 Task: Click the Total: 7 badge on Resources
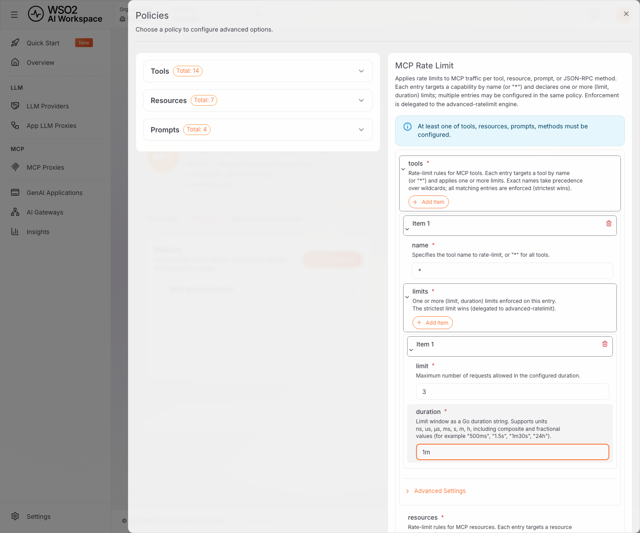point(204,100)
